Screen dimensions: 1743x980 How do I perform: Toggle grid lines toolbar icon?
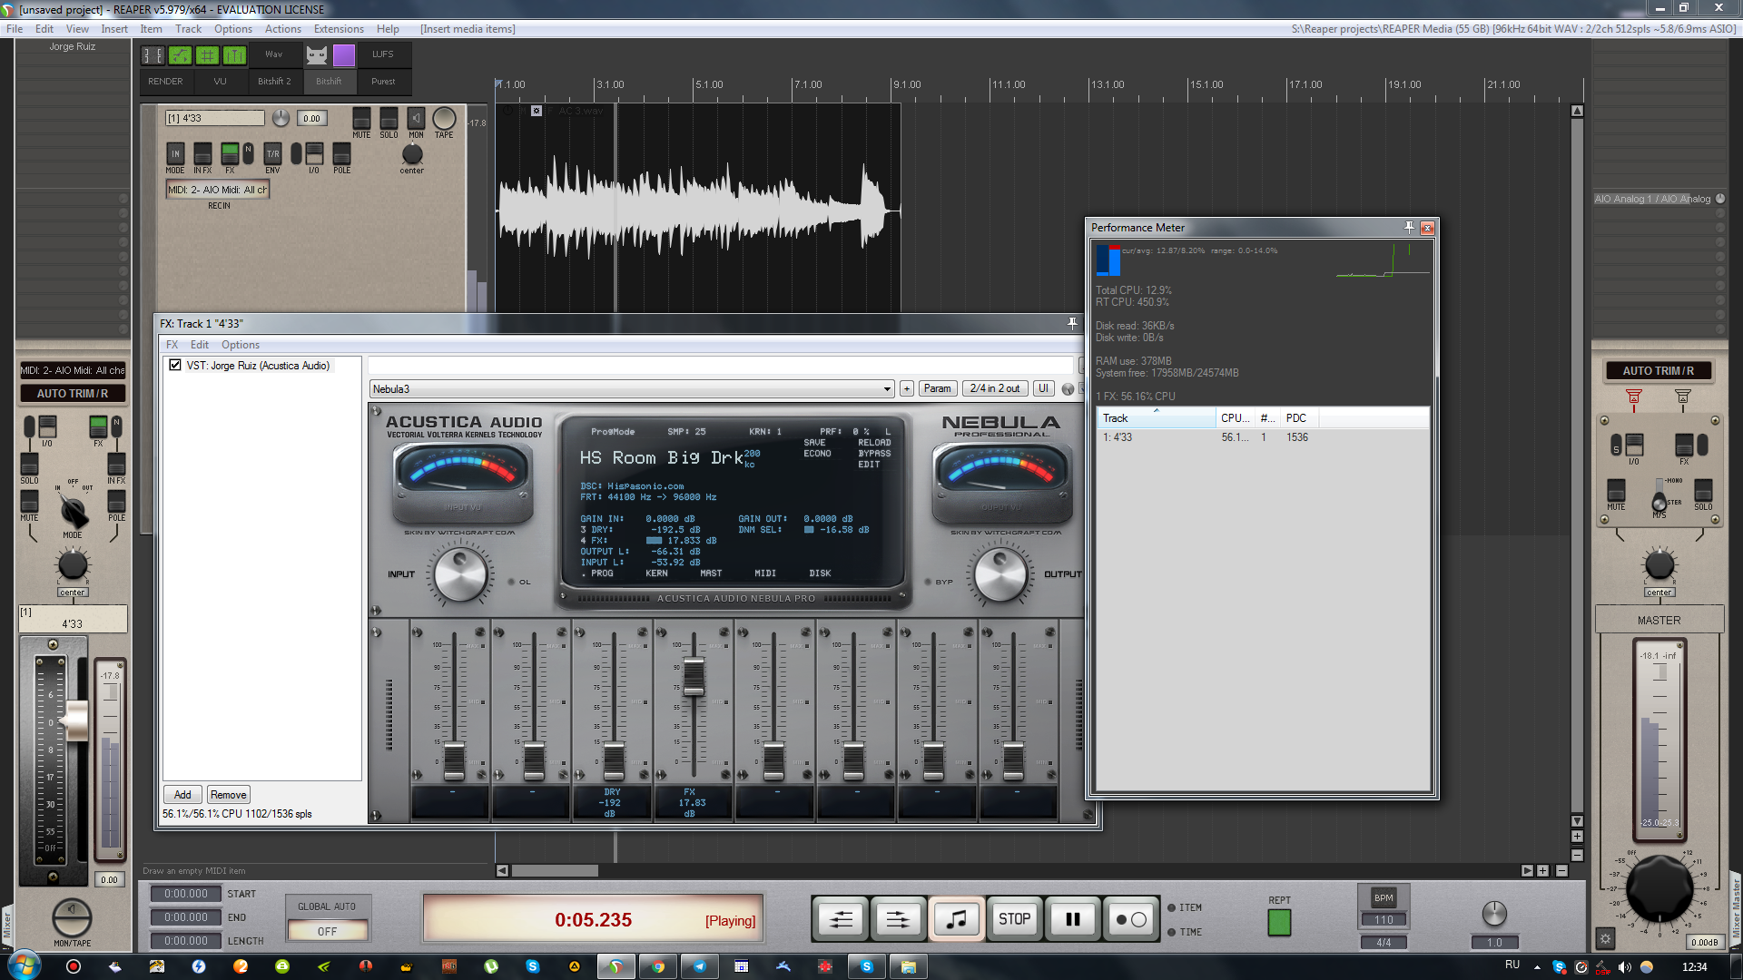click(x=207, y=55)
